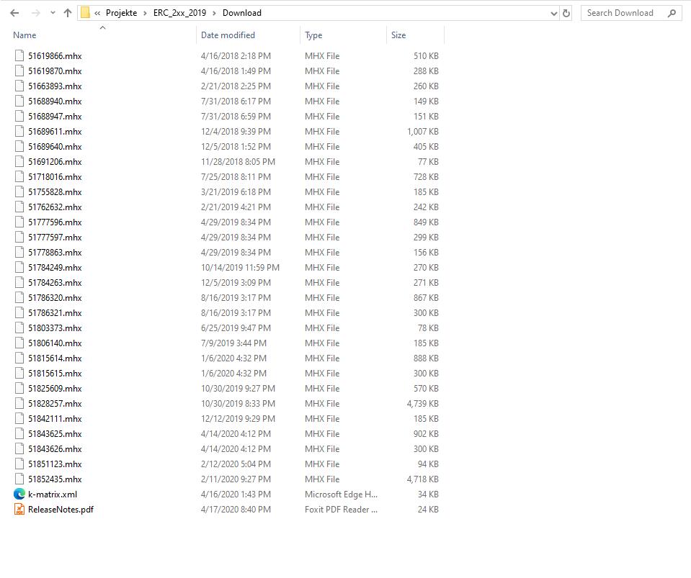The width and height of the screenshot is (691, 578).
Task: Select file icon of 51784249.mhx
Action: tap(19, 267)
